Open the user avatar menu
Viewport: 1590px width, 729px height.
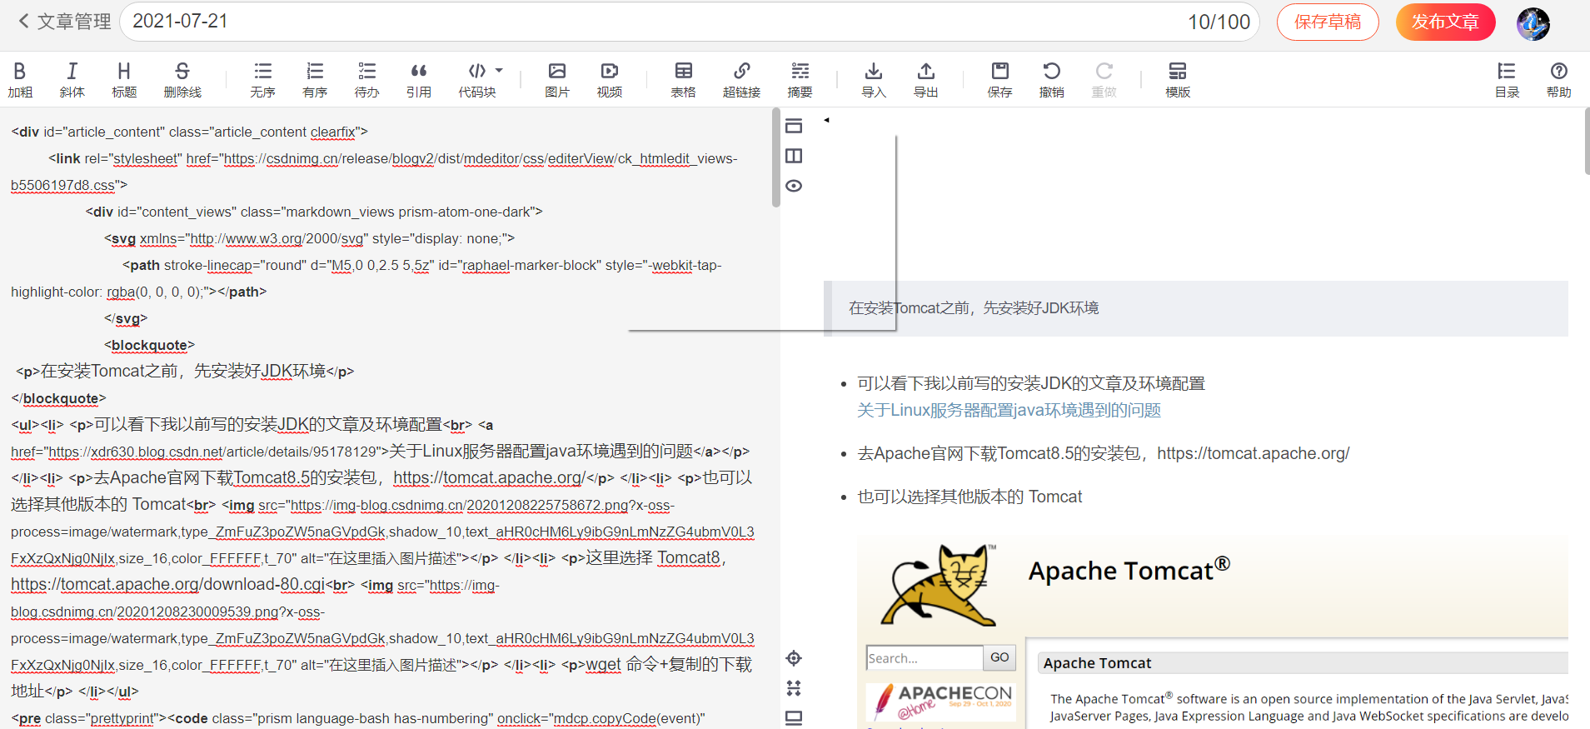click(x=1533, y=23)
